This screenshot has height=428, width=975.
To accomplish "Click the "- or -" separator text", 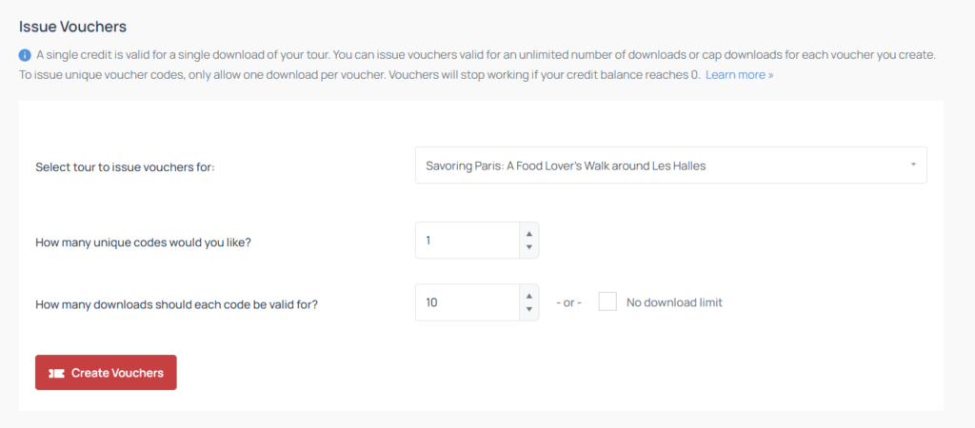I will pos(568,303).
